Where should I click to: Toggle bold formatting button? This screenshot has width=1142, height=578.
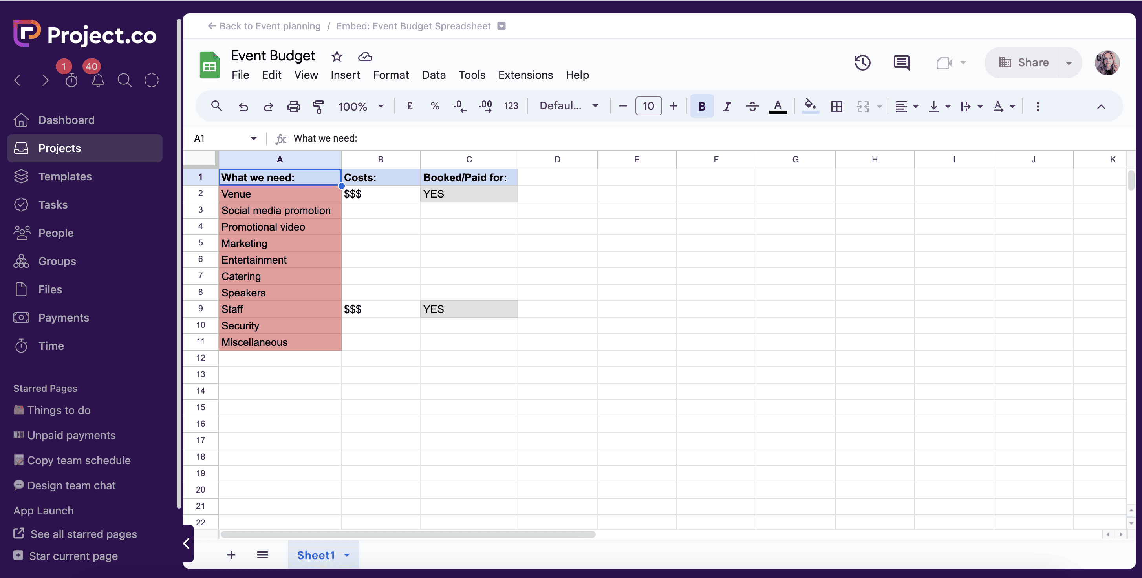pos(701,106)
